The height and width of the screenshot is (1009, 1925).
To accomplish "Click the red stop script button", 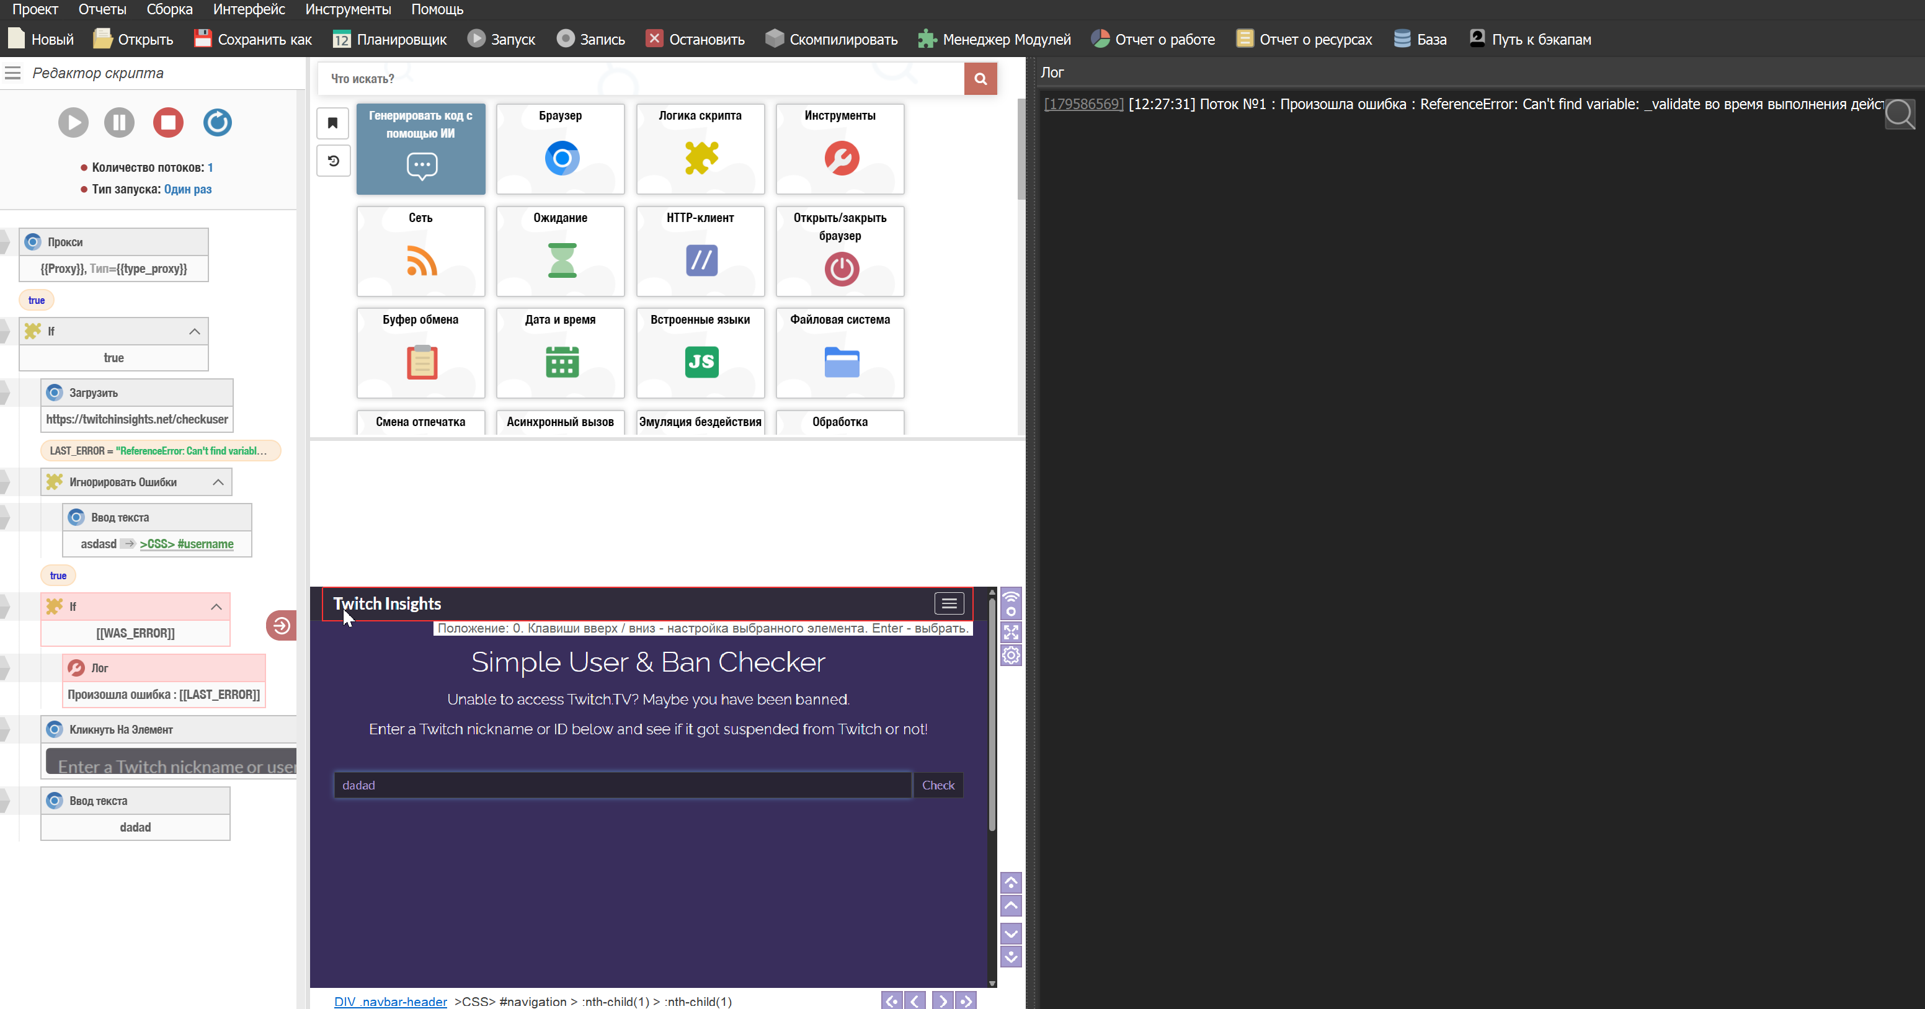I will tap(168, 123).
